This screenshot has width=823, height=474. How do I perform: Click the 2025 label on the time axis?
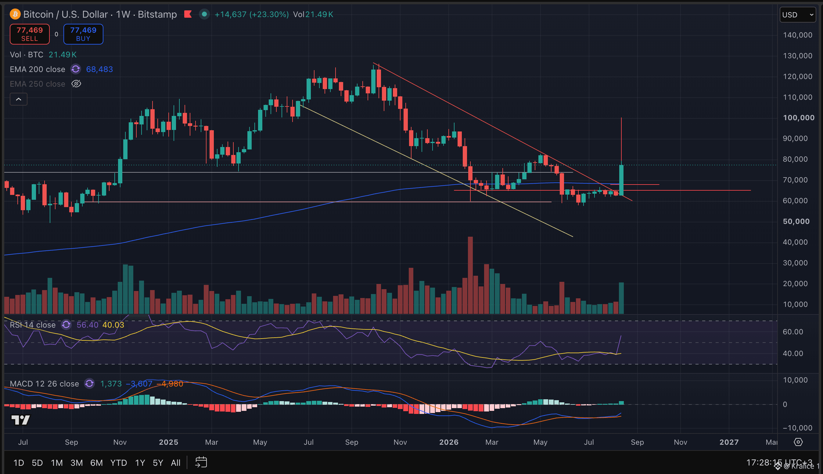[168, 442]
